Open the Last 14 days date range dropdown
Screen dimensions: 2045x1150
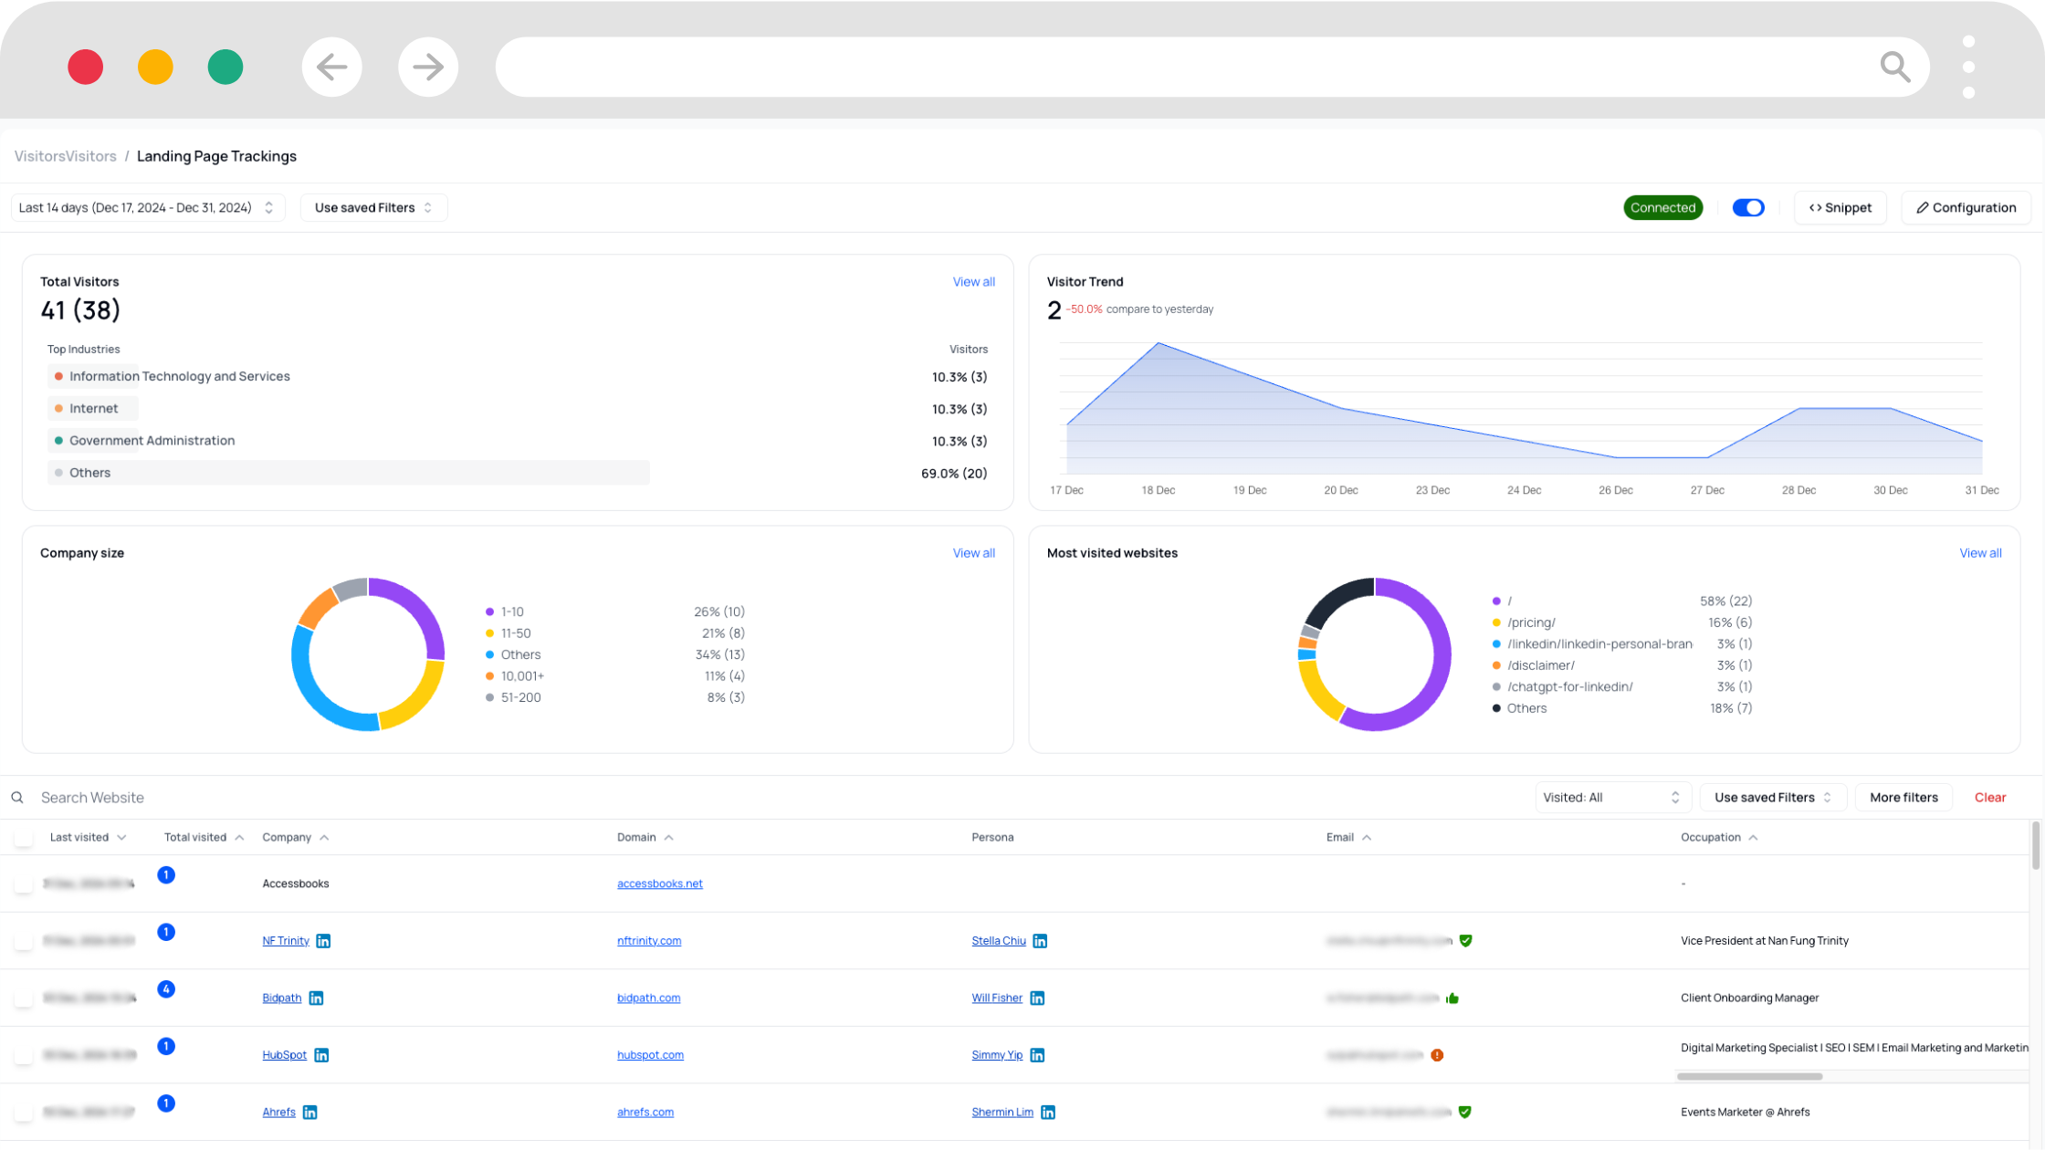(148, 208)
